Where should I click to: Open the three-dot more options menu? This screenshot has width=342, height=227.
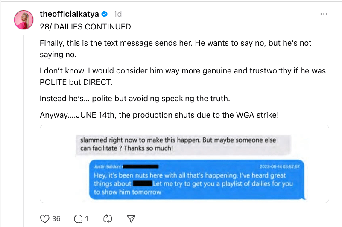point(324,14)
